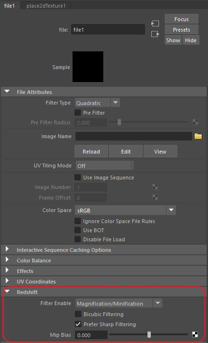Click Mip Bias checker map button
This screenshot has width=208, height=343.
(195, 334)
